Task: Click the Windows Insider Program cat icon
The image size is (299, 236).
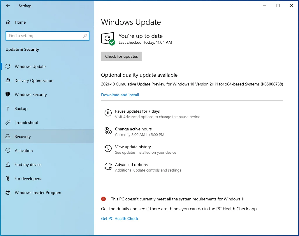Action: coord(8,192)
